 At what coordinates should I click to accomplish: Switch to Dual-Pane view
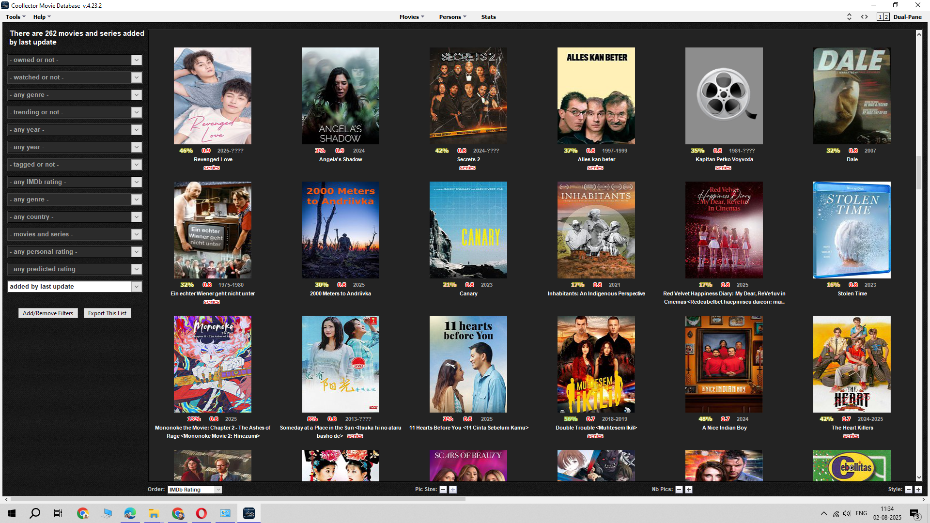point(907,17)
